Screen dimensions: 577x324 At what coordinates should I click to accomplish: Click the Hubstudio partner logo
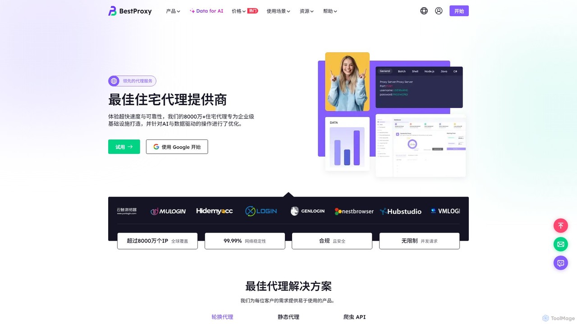(x=400, y=211)
